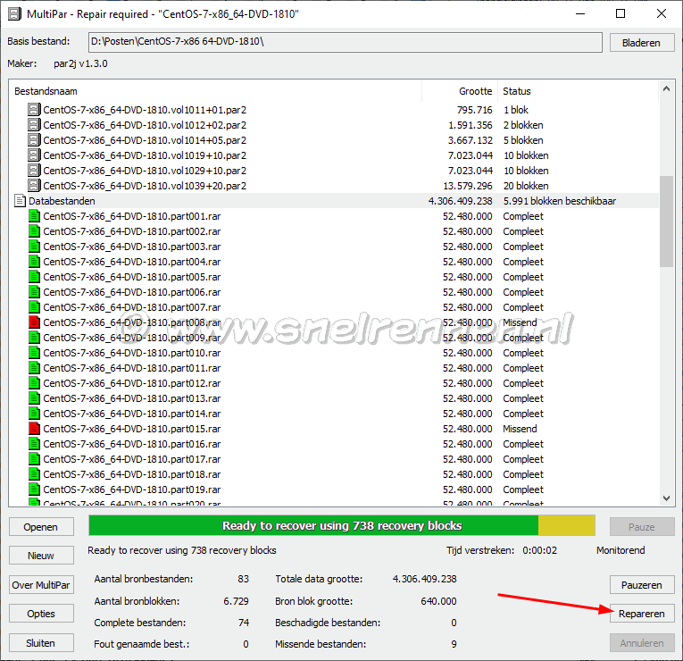The image size is (683, 661).
Task: Click the par2 icon of vol1012+02.par2
Action: 35,125
